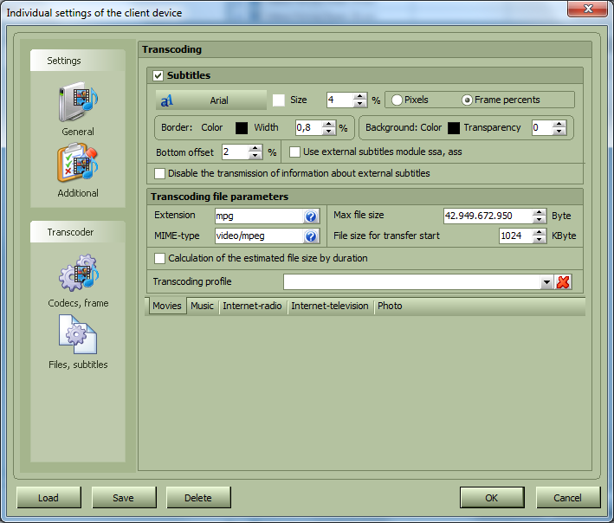Pick the Border color swatch
This screenshot has width=614, height=523.
(242, 128)
